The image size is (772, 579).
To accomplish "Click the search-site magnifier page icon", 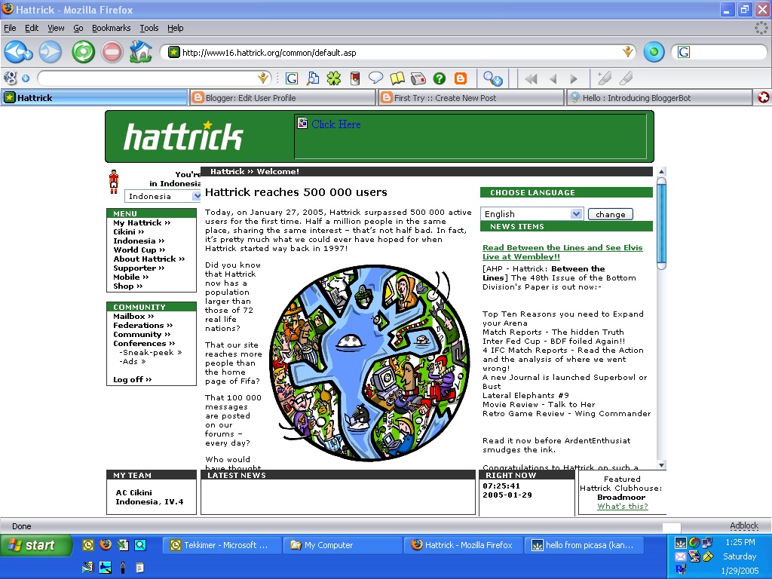I will click(x=313, y=78).
